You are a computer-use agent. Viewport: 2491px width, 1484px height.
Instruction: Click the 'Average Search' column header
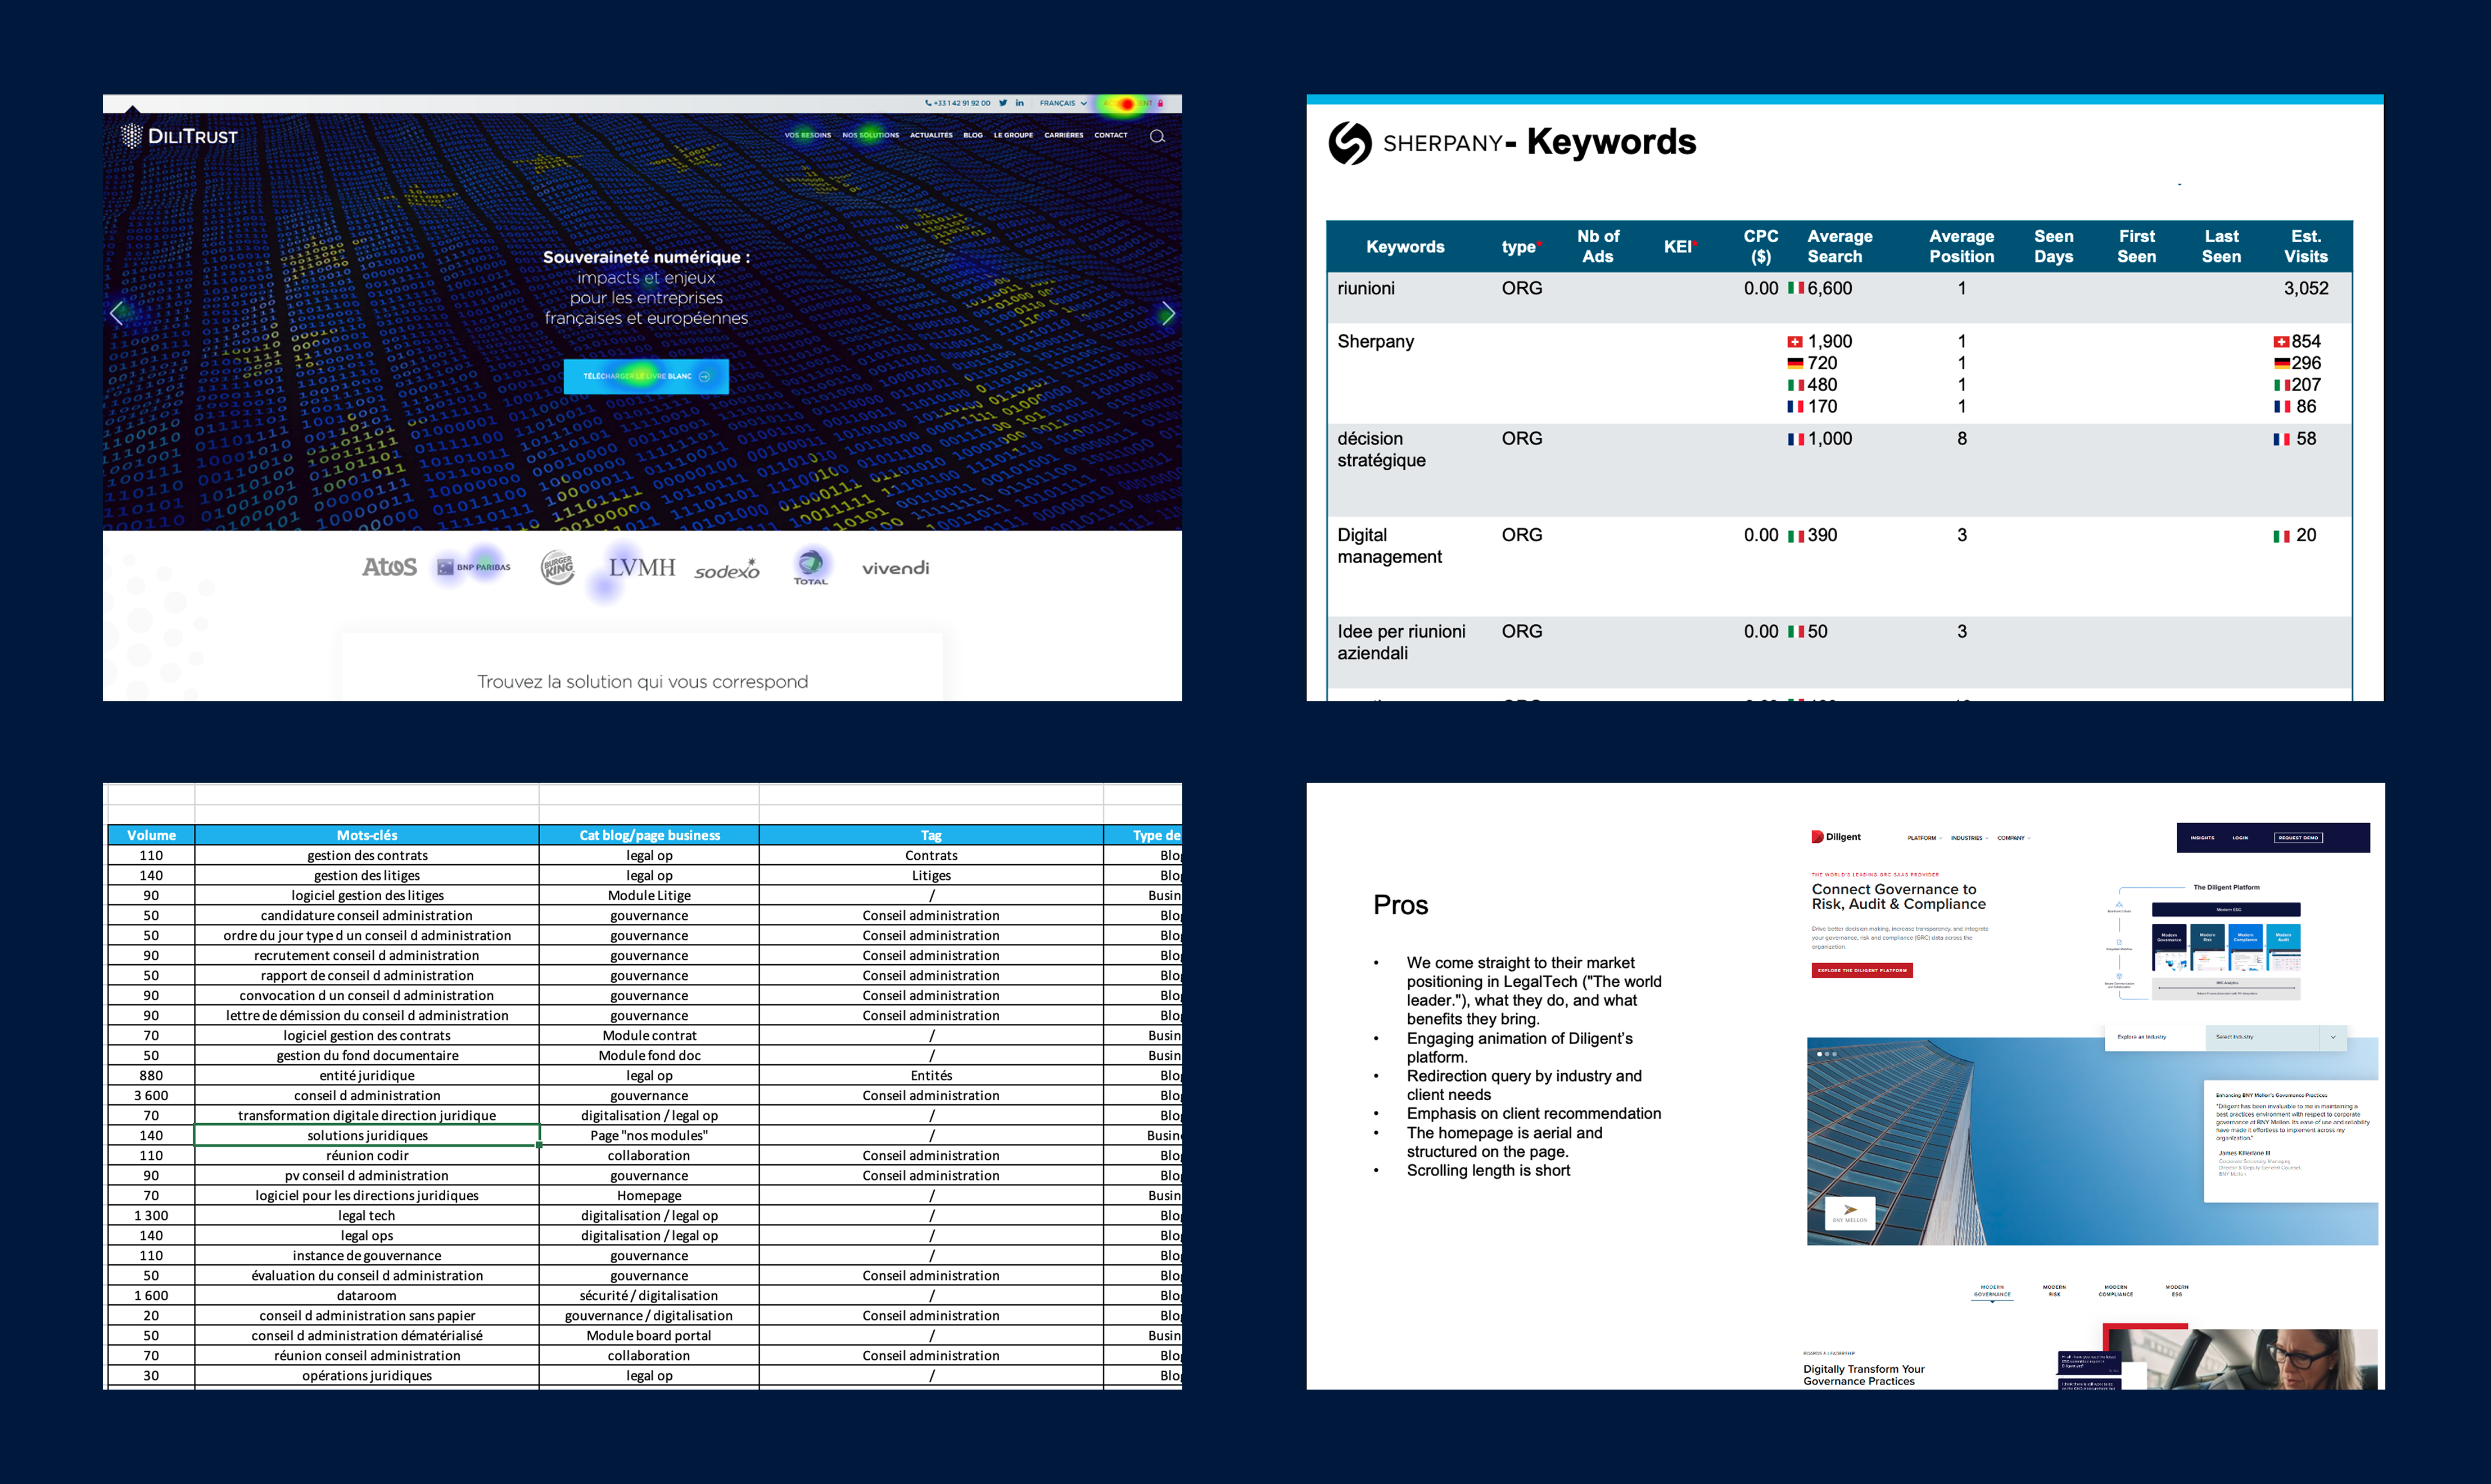click(1840, 246)
